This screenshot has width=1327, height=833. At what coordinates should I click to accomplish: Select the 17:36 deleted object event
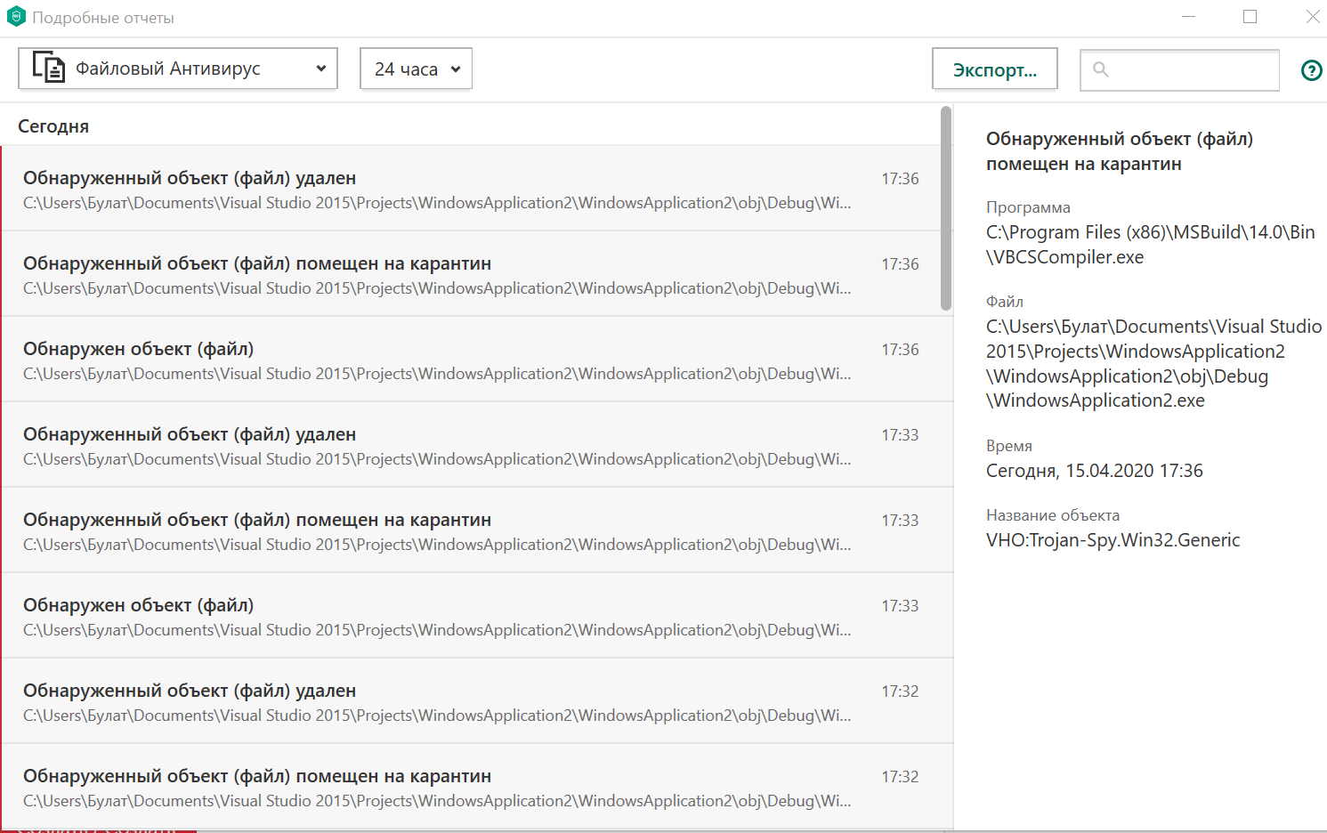472,189
